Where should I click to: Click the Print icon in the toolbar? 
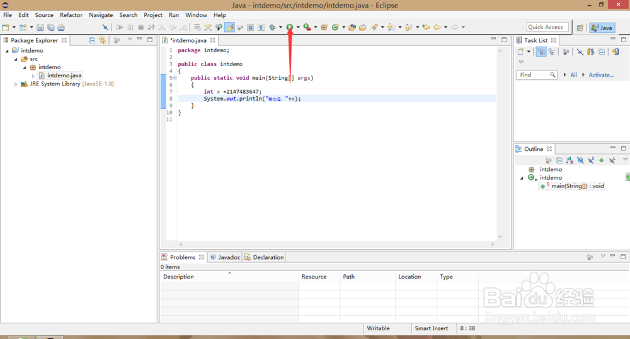point(61,27)
